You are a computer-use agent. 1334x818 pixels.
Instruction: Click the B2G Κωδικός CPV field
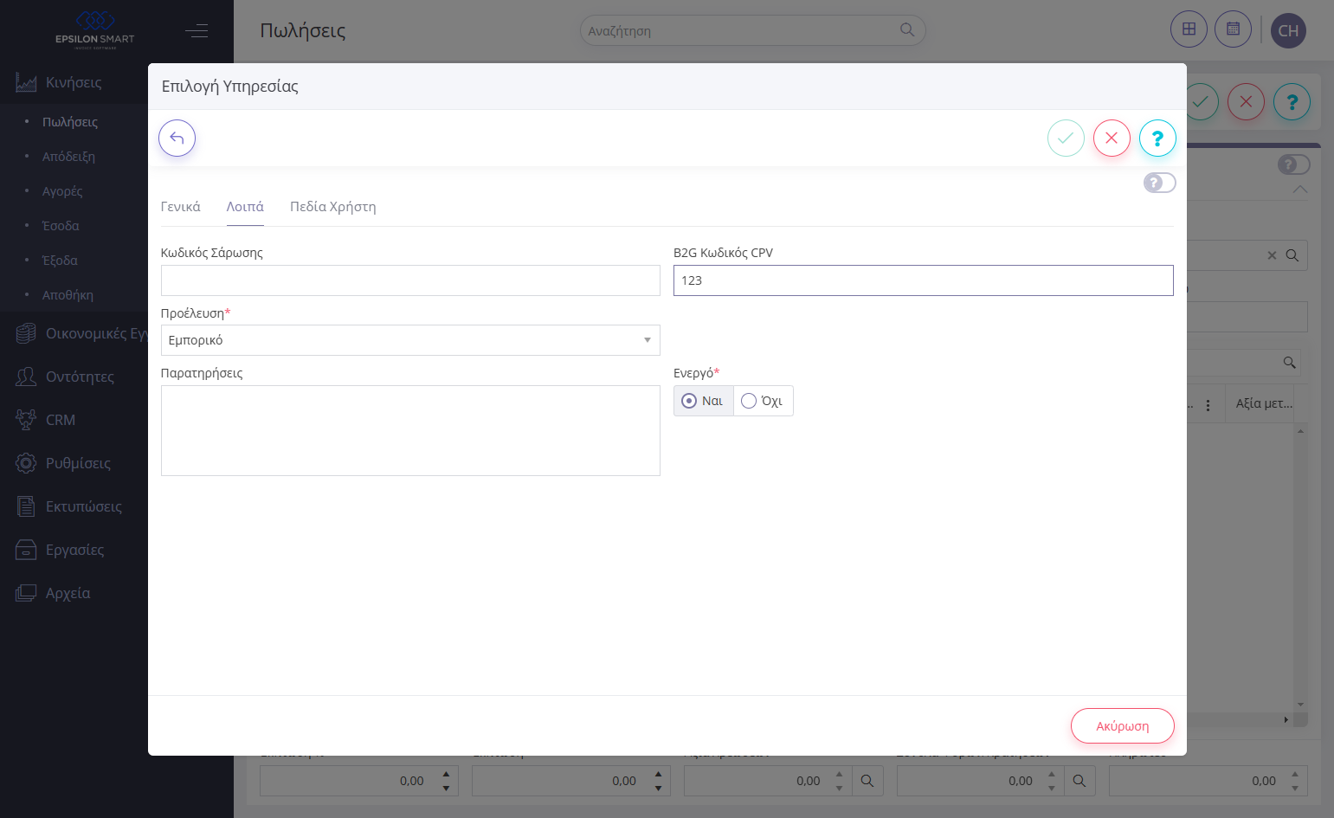(x=923, y=280)
